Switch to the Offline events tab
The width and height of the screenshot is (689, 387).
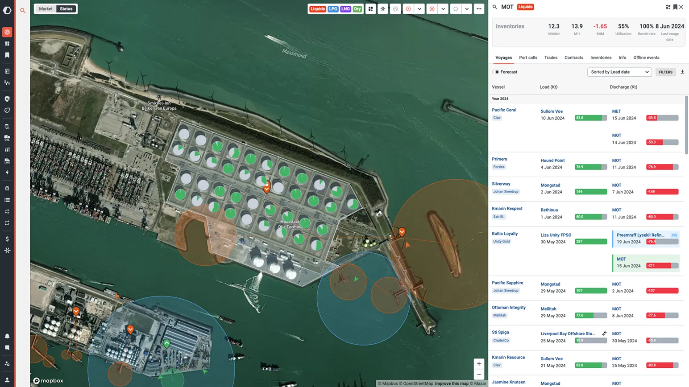[646, 58]
